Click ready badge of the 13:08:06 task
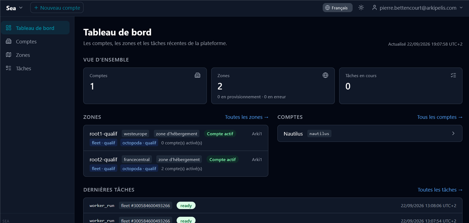469x223 pixels. [186, 205]
